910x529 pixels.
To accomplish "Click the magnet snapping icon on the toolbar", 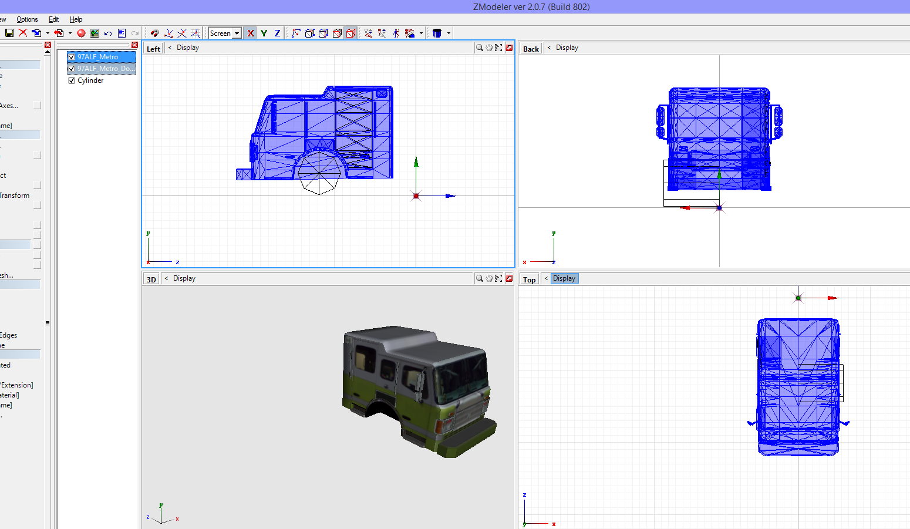I will 154,33.
